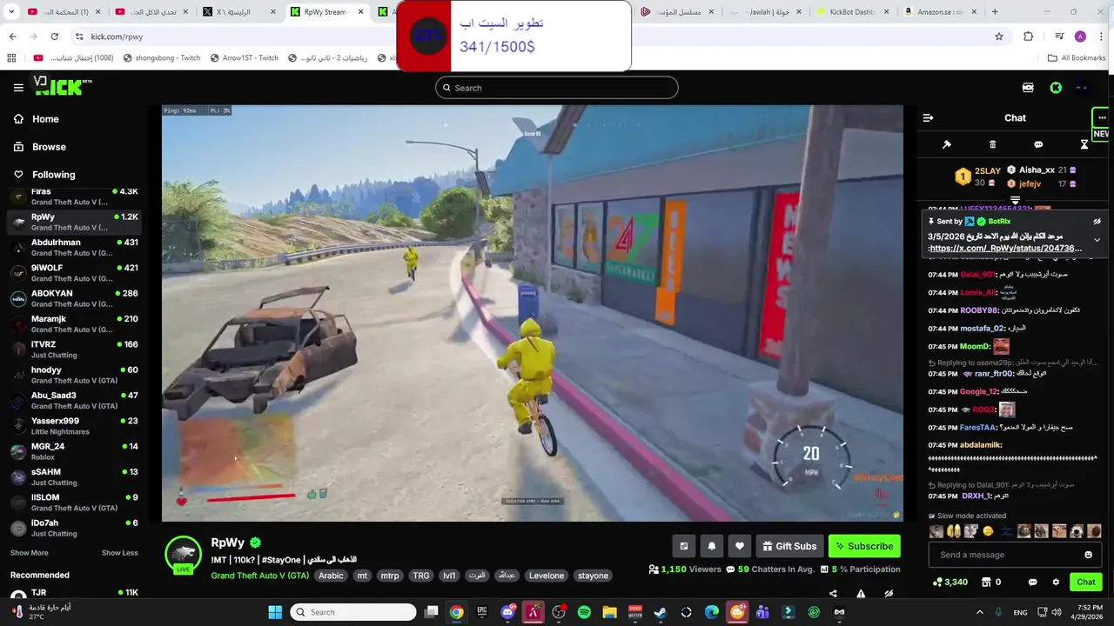Screen dimensions: 1114x626
Task: Click RpWy channel avatar
Action: pos(184,553)
